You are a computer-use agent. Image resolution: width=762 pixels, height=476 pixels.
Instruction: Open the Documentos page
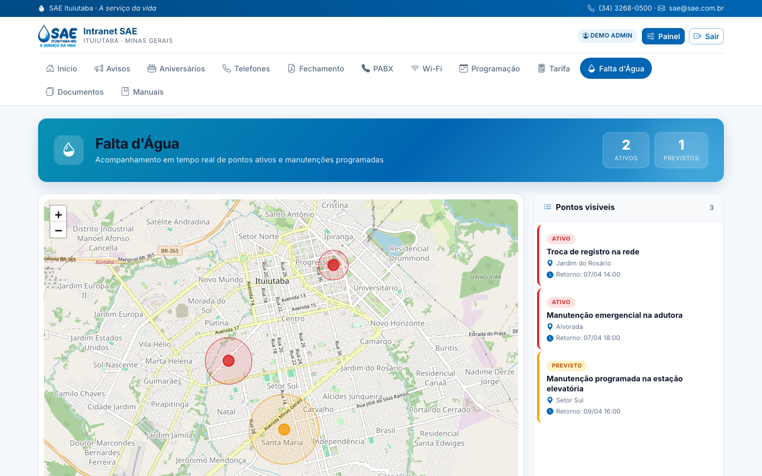pyautogui.click(x=75, y=91)
